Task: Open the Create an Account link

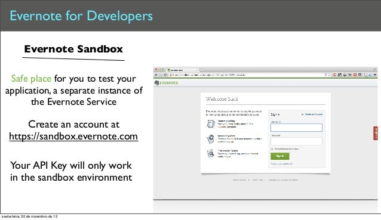Action: pos(314,114)
